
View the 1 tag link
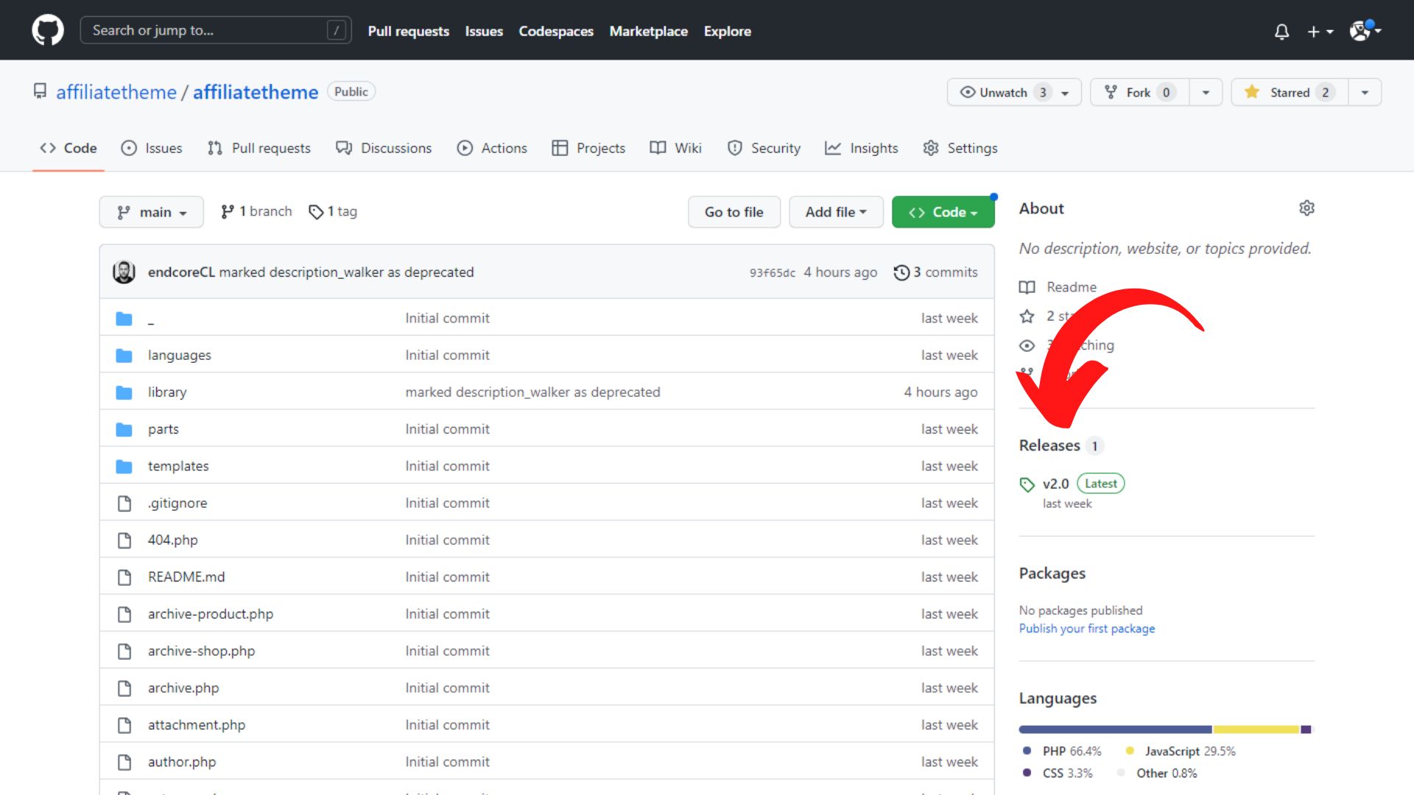click(x=333, y=211)
